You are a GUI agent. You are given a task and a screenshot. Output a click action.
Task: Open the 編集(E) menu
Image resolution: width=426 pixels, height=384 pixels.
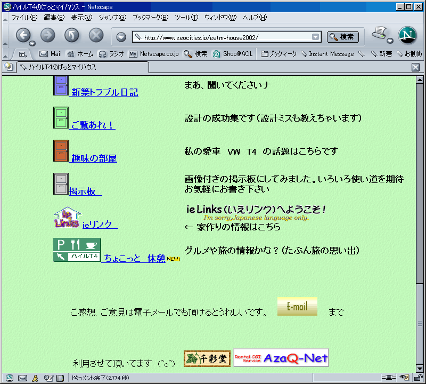(54, 18)
